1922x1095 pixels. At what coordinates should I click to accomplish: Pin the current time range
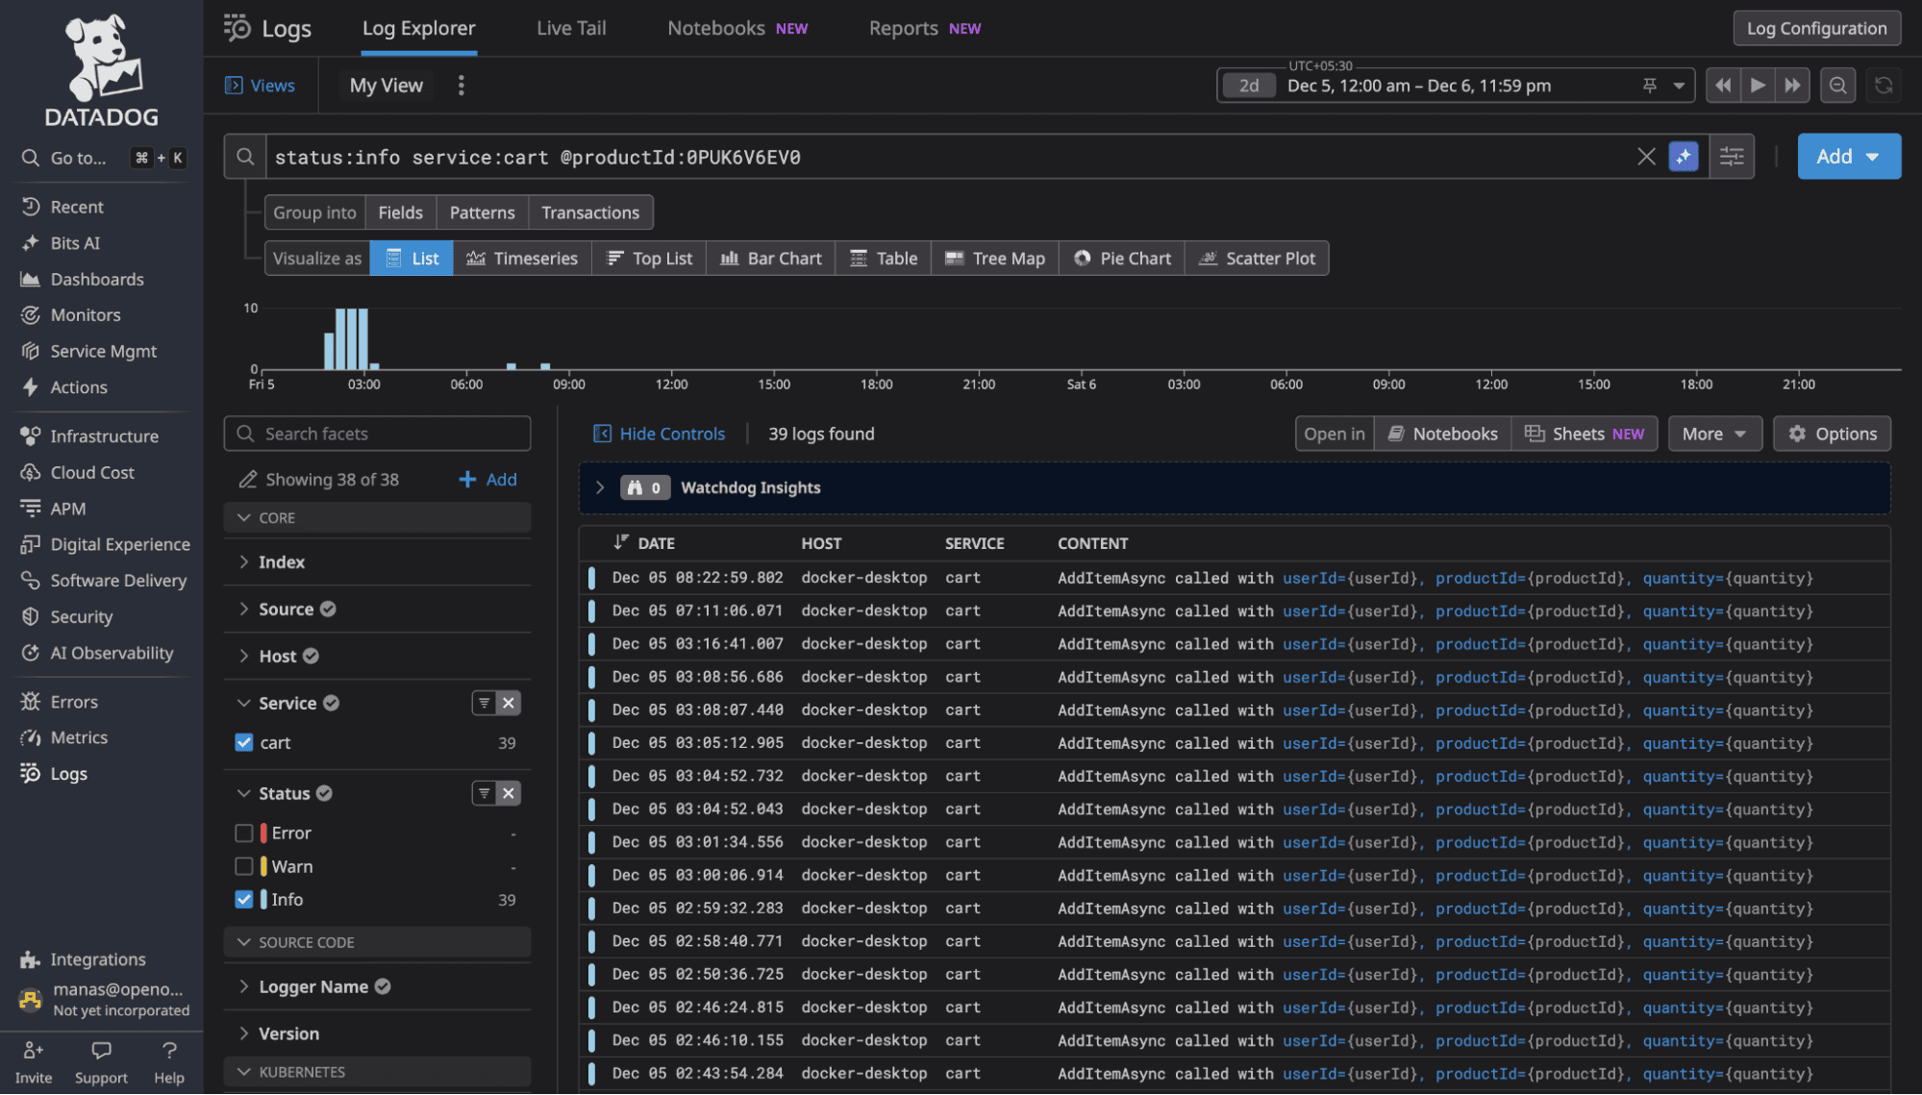tap(1648, 85)
